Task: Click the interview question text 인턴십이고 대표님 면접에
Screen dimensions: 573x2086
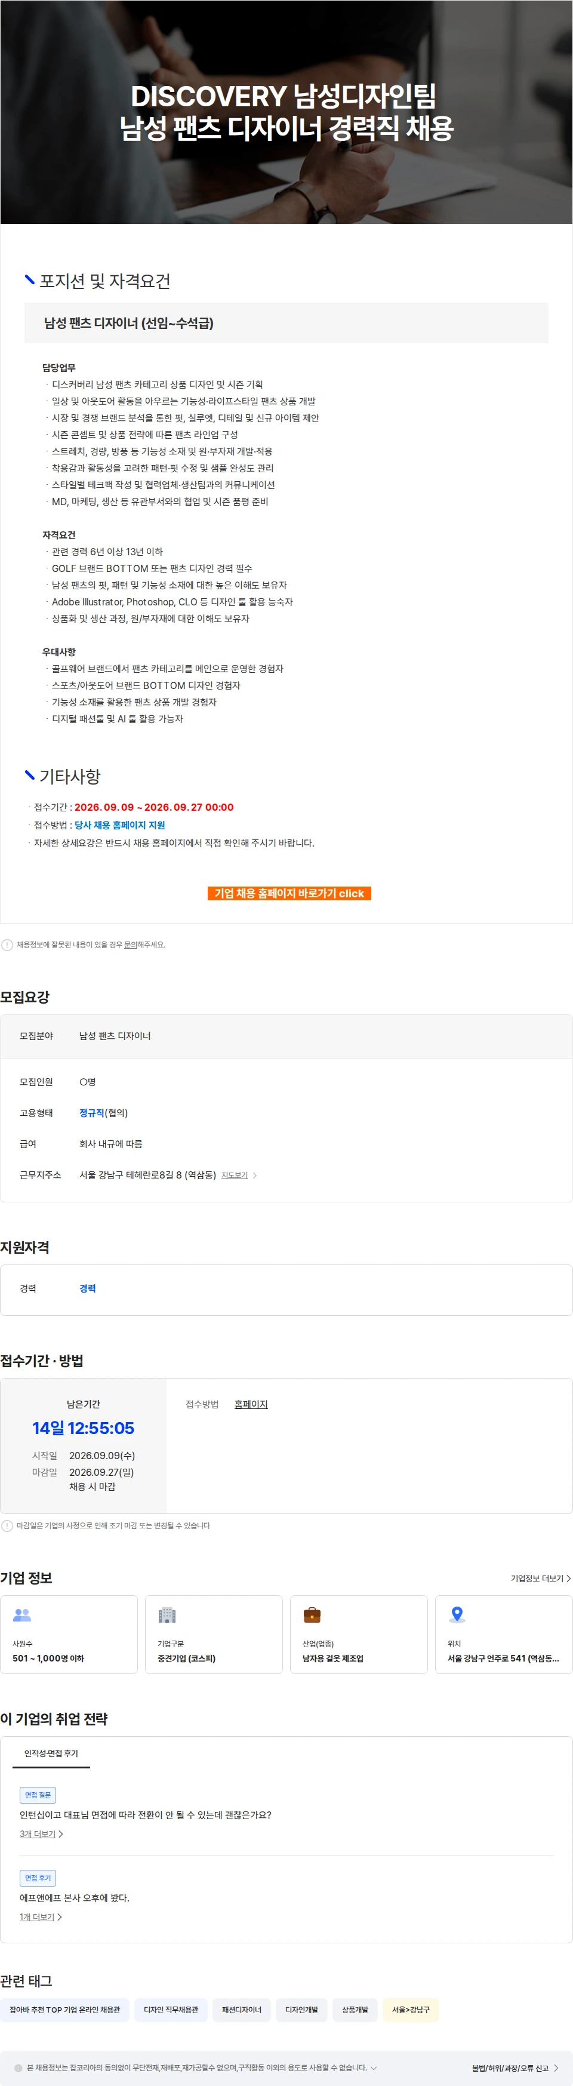Action: pyautogui.click(x=146, y=1815)
